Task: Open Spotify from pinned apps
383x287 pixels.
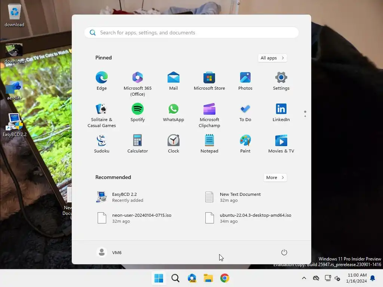Action: click(x=138, y=113)
